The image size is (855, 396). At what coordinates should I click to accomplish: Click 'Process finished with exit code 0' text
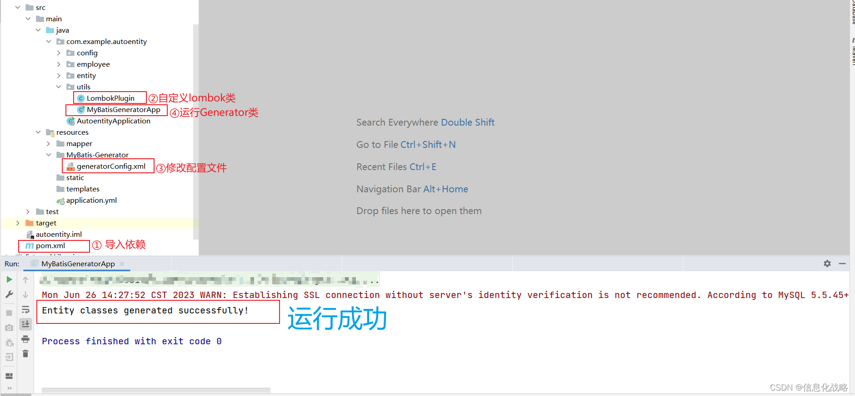[132, 341]
